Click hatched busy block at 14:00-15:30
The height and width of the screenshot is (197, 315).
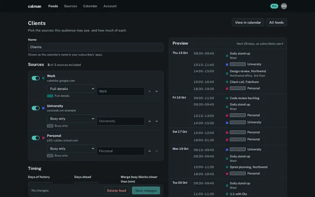tap(238, 122)
